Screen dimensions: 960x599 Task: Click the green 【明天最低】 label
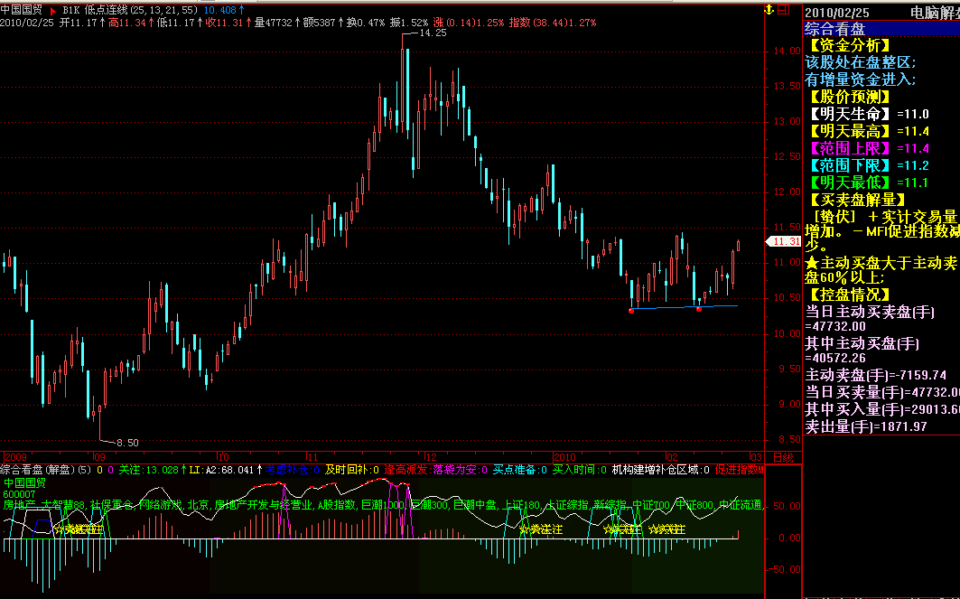pyautogui.click(x=849, y=183)
